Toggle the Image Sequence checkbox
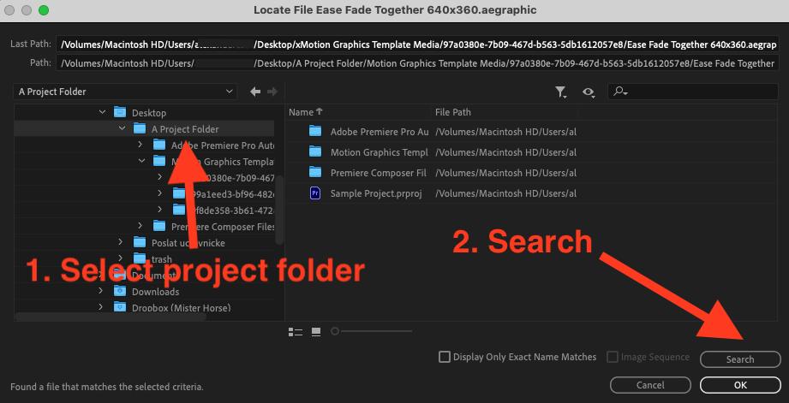 pos(613,357)
